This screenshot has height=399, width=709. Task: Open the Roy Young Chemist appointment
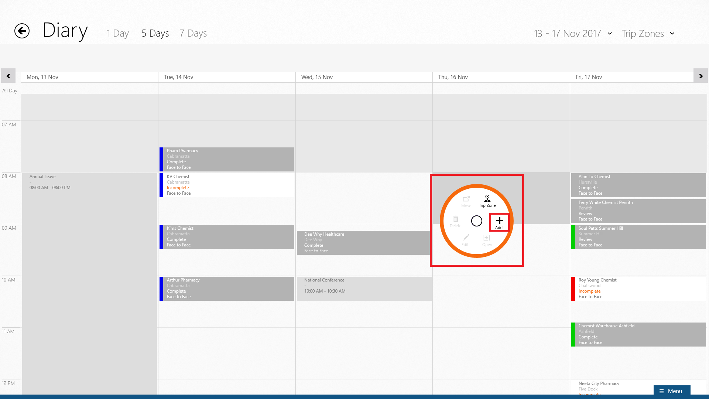[x=638, y=288]
